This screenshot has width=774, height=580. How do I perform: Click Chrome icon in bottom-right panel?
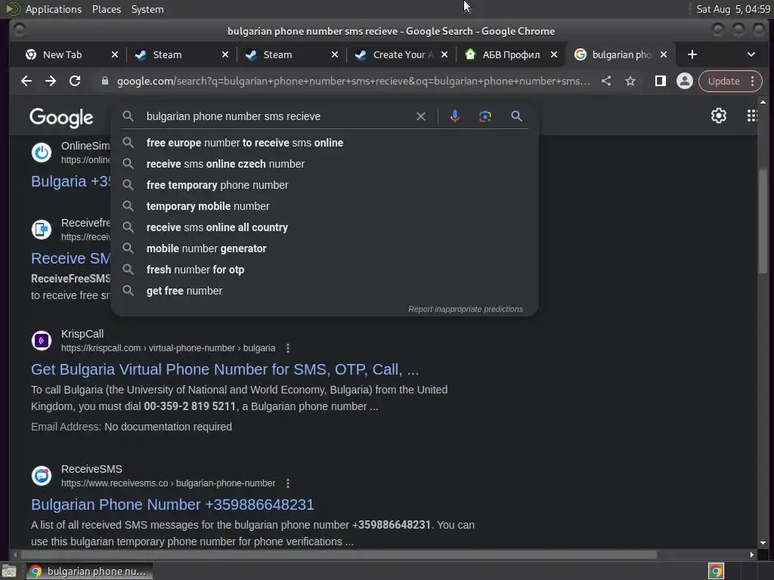pyautogui.click(x=716, y=571)
